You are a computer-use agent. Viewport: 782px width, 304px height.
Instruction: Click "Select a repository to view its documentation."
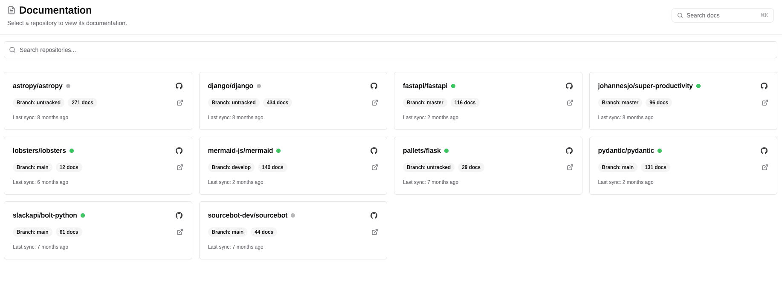pyautogui.click(x=67, y=23)
